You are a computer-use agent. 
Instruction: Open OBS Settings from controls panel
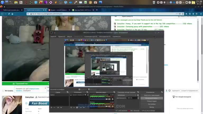tap(151, 104)
